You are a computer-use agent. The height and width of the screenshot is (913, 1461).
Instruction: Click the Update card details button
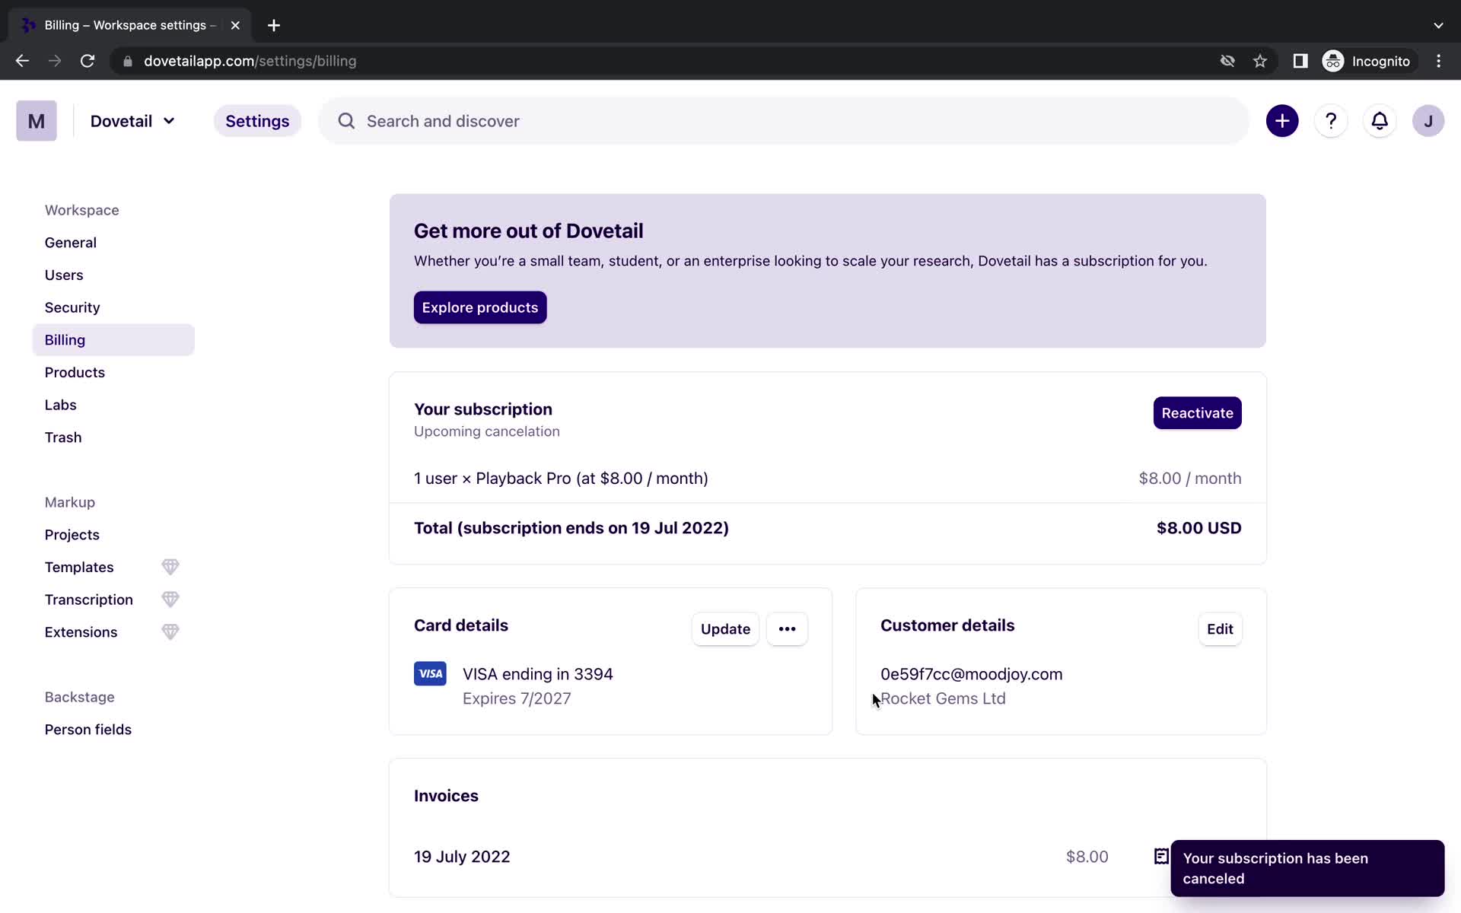coord(726,629)
